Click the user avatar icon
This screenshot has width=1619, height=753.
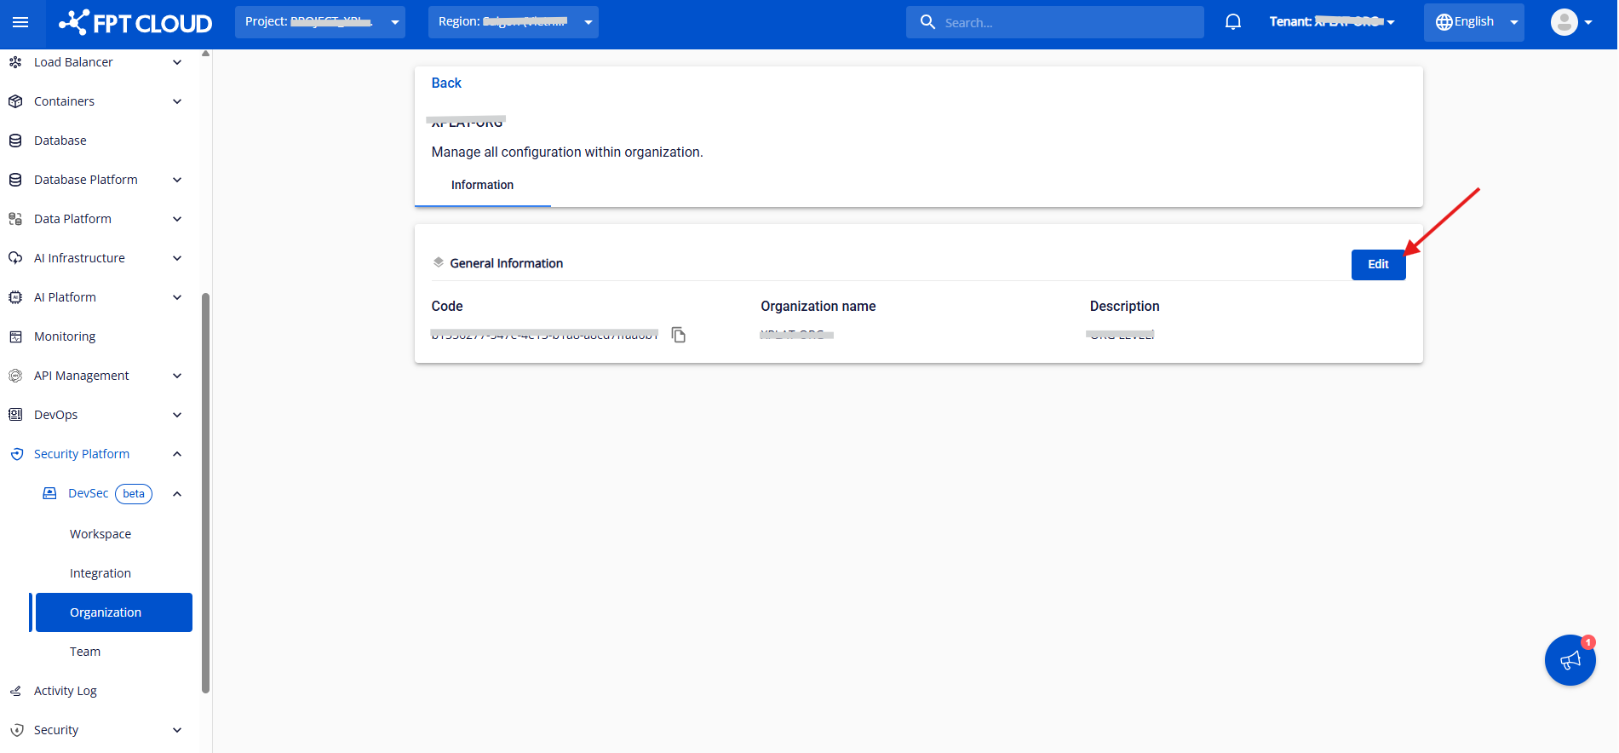1564,22
